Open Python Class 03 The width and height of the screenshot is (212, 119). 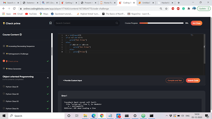point(12,101)
